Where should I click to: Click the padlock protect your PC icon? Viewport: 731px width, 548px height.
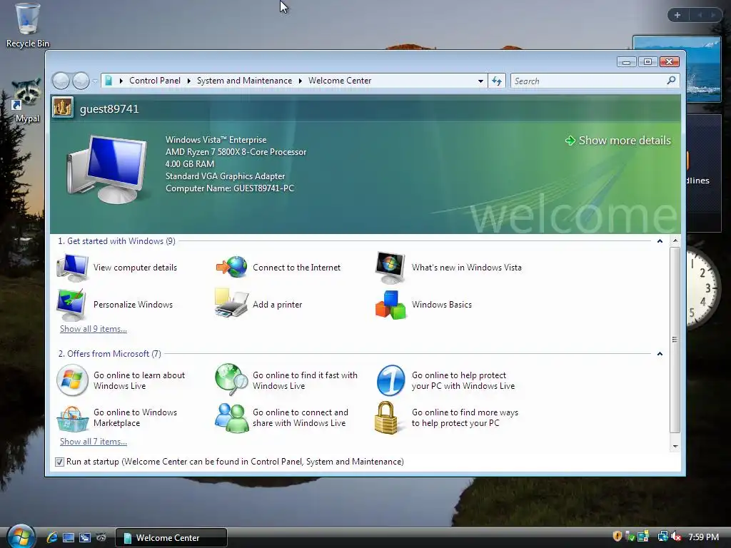pyautogui.click(x=386, y=417)
